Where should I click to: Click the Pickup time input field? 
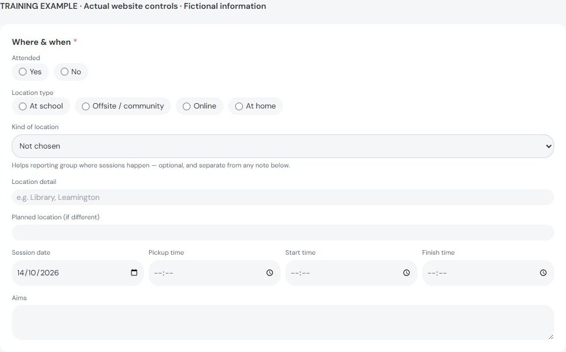215,273
